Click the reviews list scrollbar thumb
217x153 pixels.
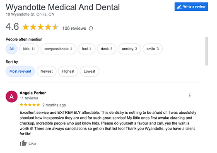coord(207,51)
